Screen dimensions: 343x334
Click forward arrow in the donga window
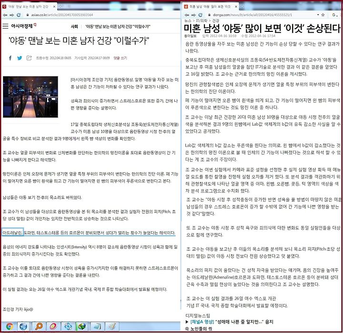pyautogui.click(x=193, y=15)
